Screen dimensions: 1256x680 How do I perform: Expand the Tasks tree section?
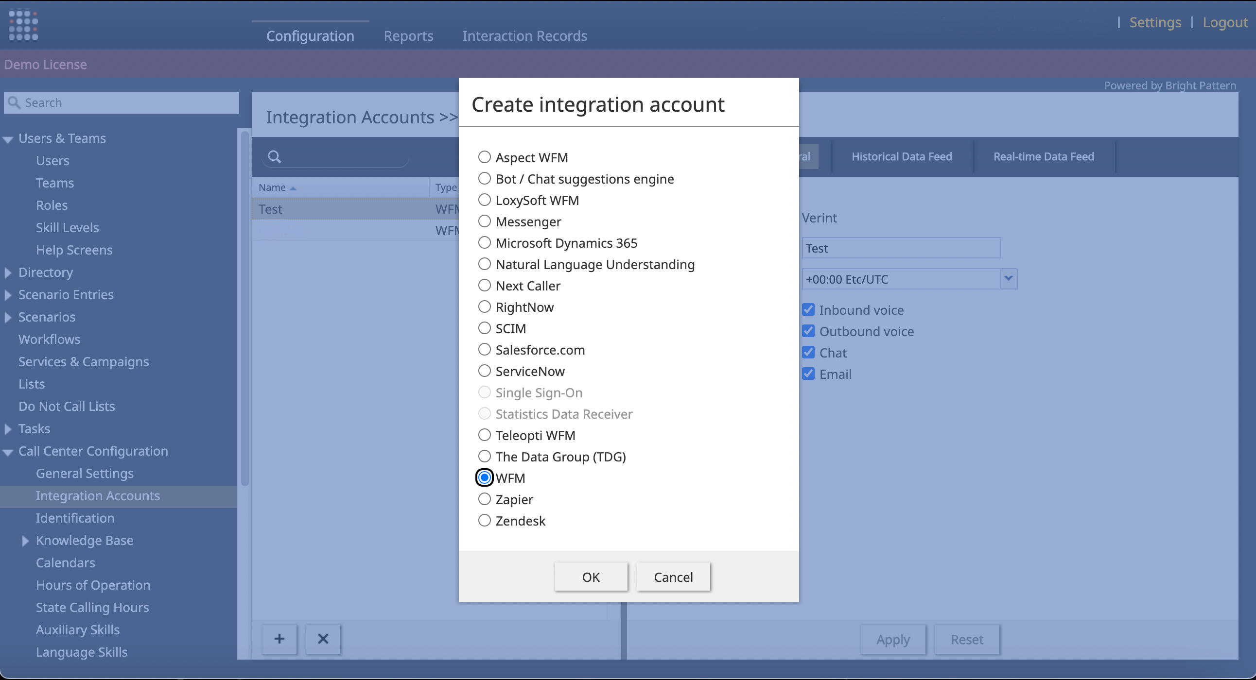(x=8, y=429)
